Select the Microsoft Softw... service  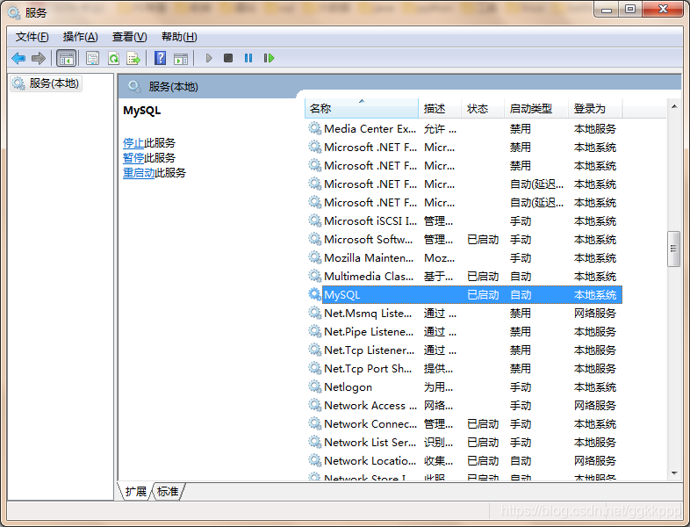[x=464, y=239]
